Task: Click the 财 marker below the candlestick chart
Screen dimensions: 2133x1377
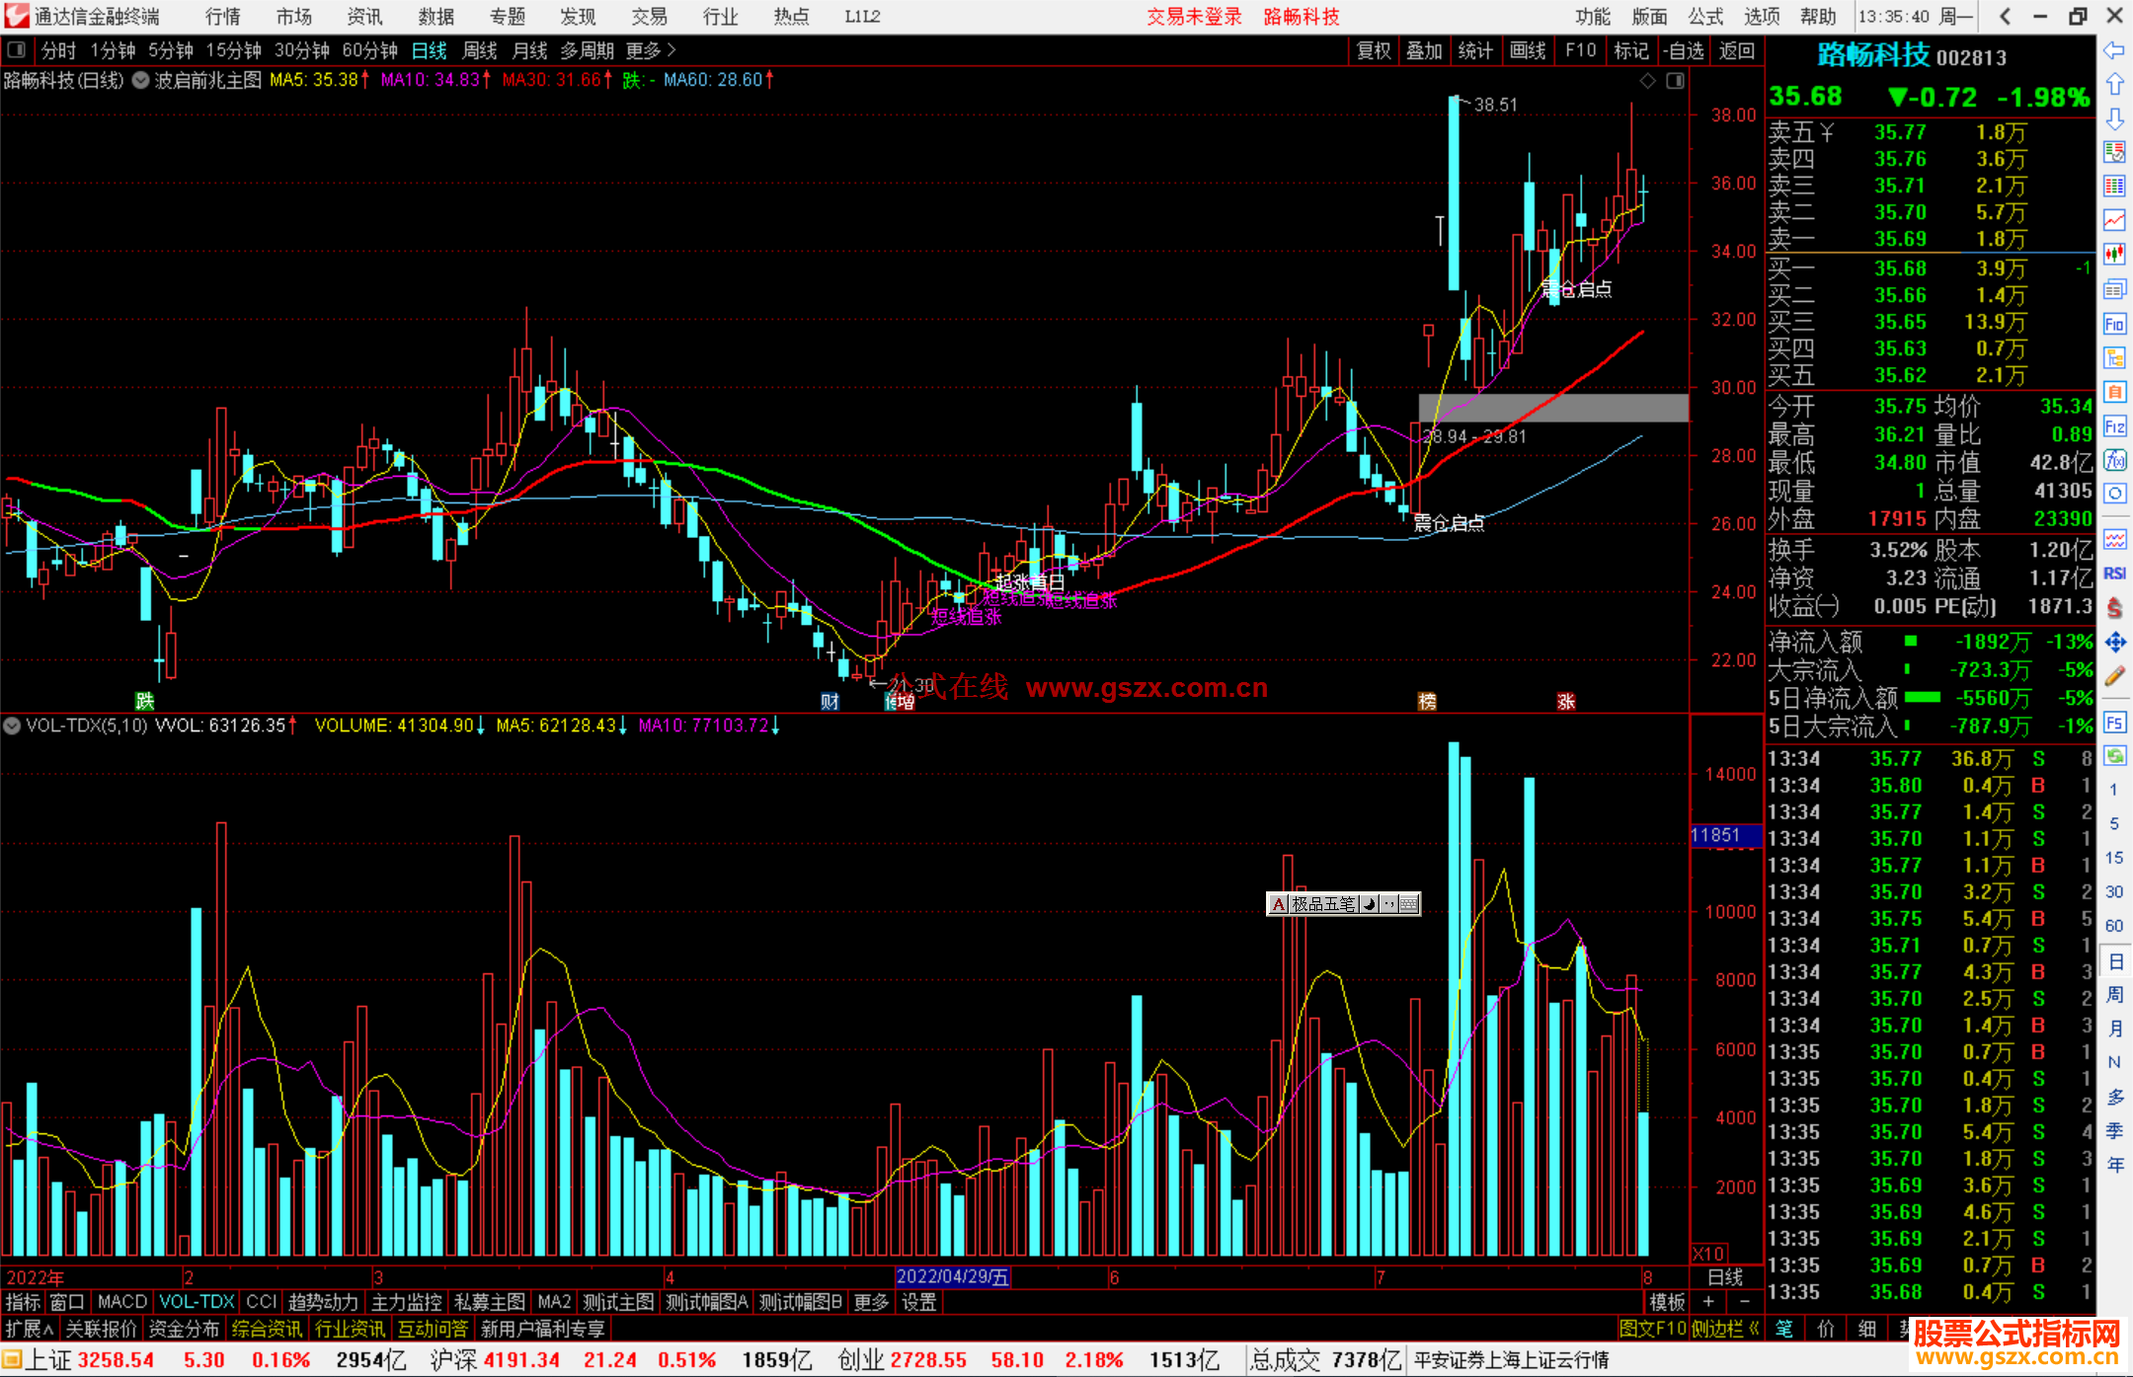Action: (829, 701)
